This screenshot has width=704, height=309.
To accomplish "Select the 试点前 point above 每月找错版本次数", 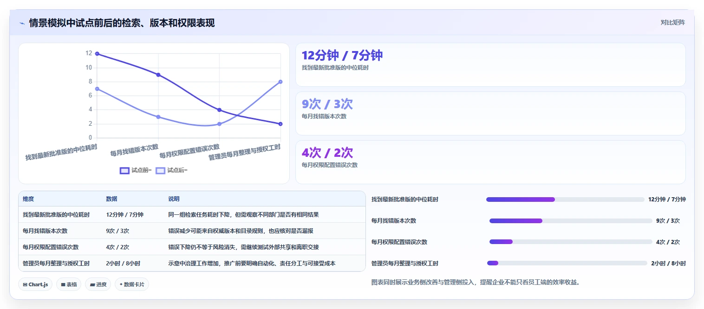I will (158, 75).
